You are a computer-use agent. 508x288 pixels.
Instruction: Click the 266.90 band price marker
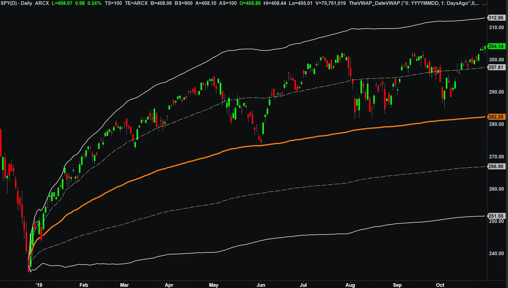[x=496, y=166]
